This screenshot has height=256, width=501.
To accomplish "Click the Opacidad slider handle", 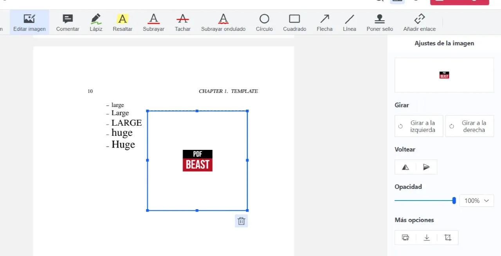I will pyautogui.click(x=454, y=201).
